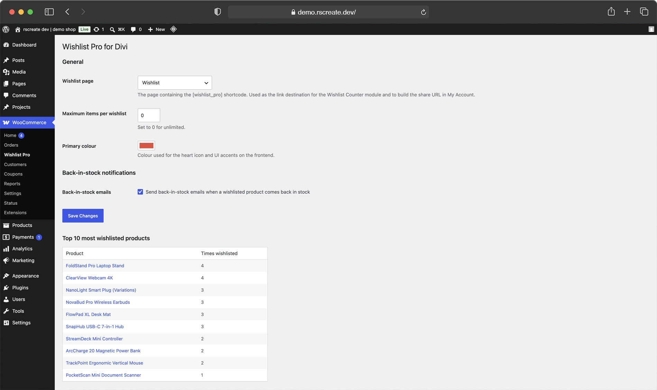This screenshot has width=657, height=390.
Task: Open the ClearView Webcam 4K link
Action: pos(89,278)
